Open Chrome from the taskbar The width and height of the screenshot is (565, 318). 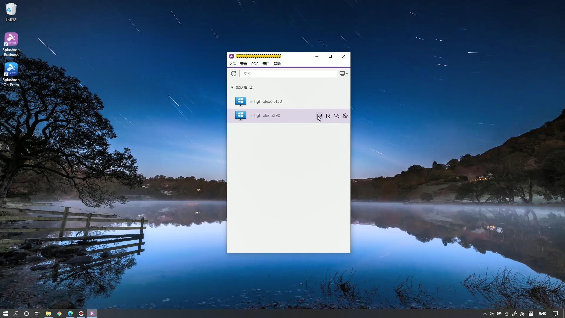click(x=59, y=314)
